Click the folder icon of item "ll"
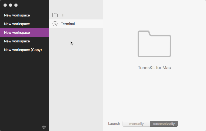 (55, 15)
